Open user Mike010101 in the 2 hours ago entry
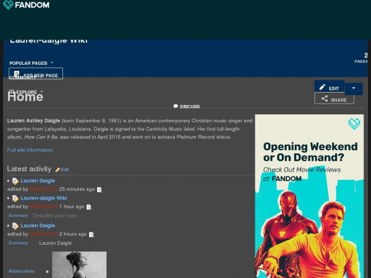This screenshot has height=278, width=371. click(43, 234)
